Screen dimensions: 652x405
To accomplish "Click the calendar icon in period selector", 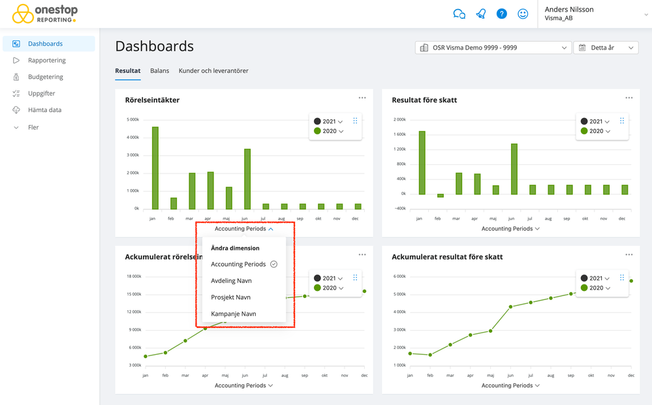I will 582,48.
